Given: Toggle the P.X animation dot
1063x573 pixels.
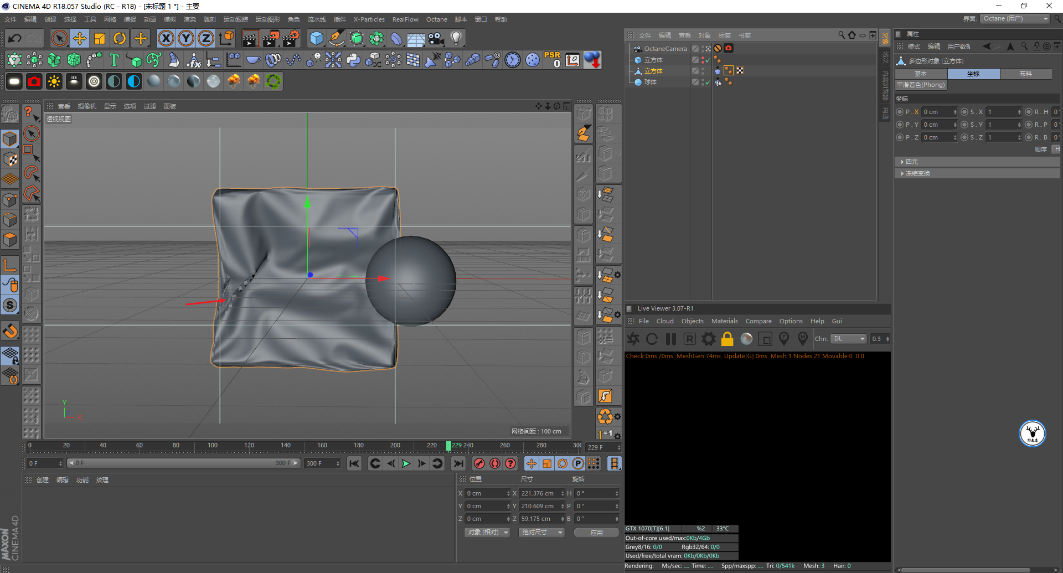Looking at the screenshot, I should click(900, 112).
